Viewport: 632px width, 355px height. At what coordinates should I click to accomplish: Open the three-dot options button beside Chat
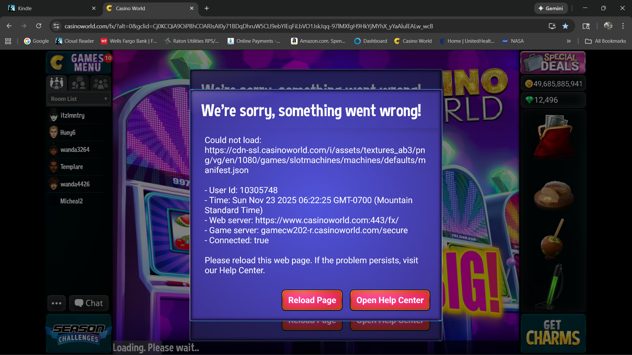57,303
